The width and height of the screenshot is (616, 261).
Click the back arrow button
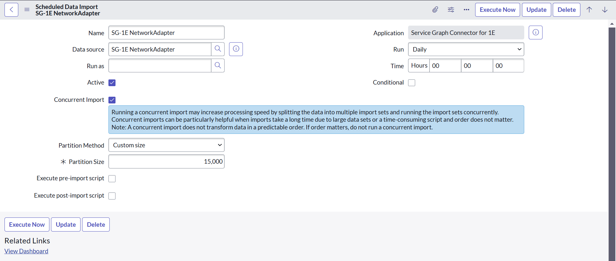click(11, 10)
